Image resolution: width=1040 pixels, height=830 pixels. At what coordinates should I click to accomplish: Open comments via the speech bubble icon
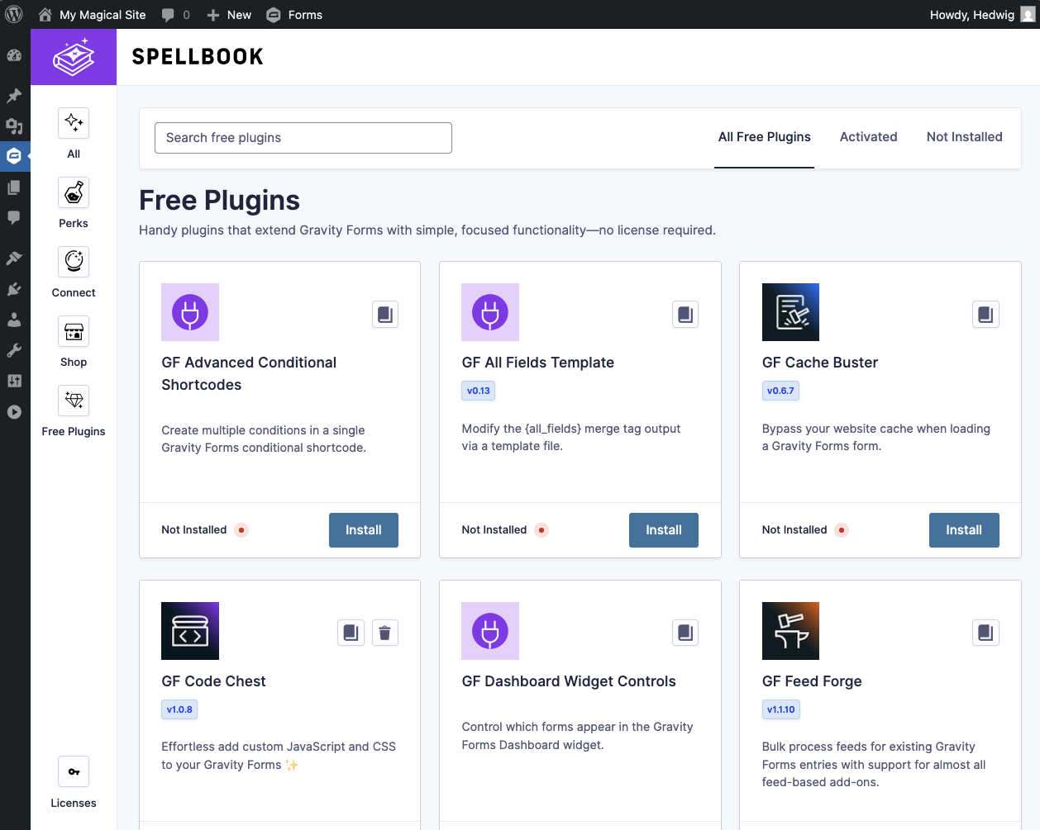pos(169,14)
